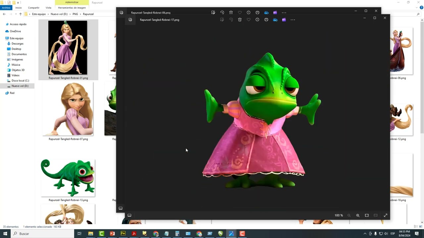Click the 100 % zoom level text

coord(339,216)
